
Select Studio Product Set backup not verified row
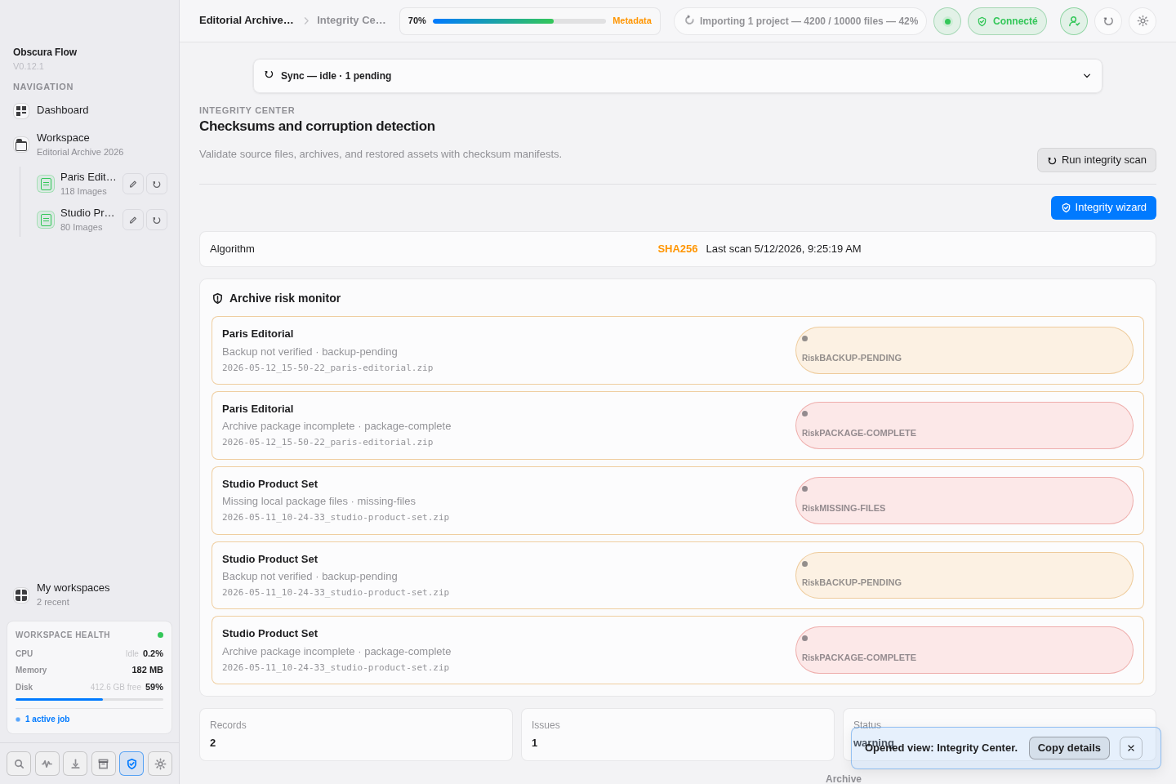(678, 576)
